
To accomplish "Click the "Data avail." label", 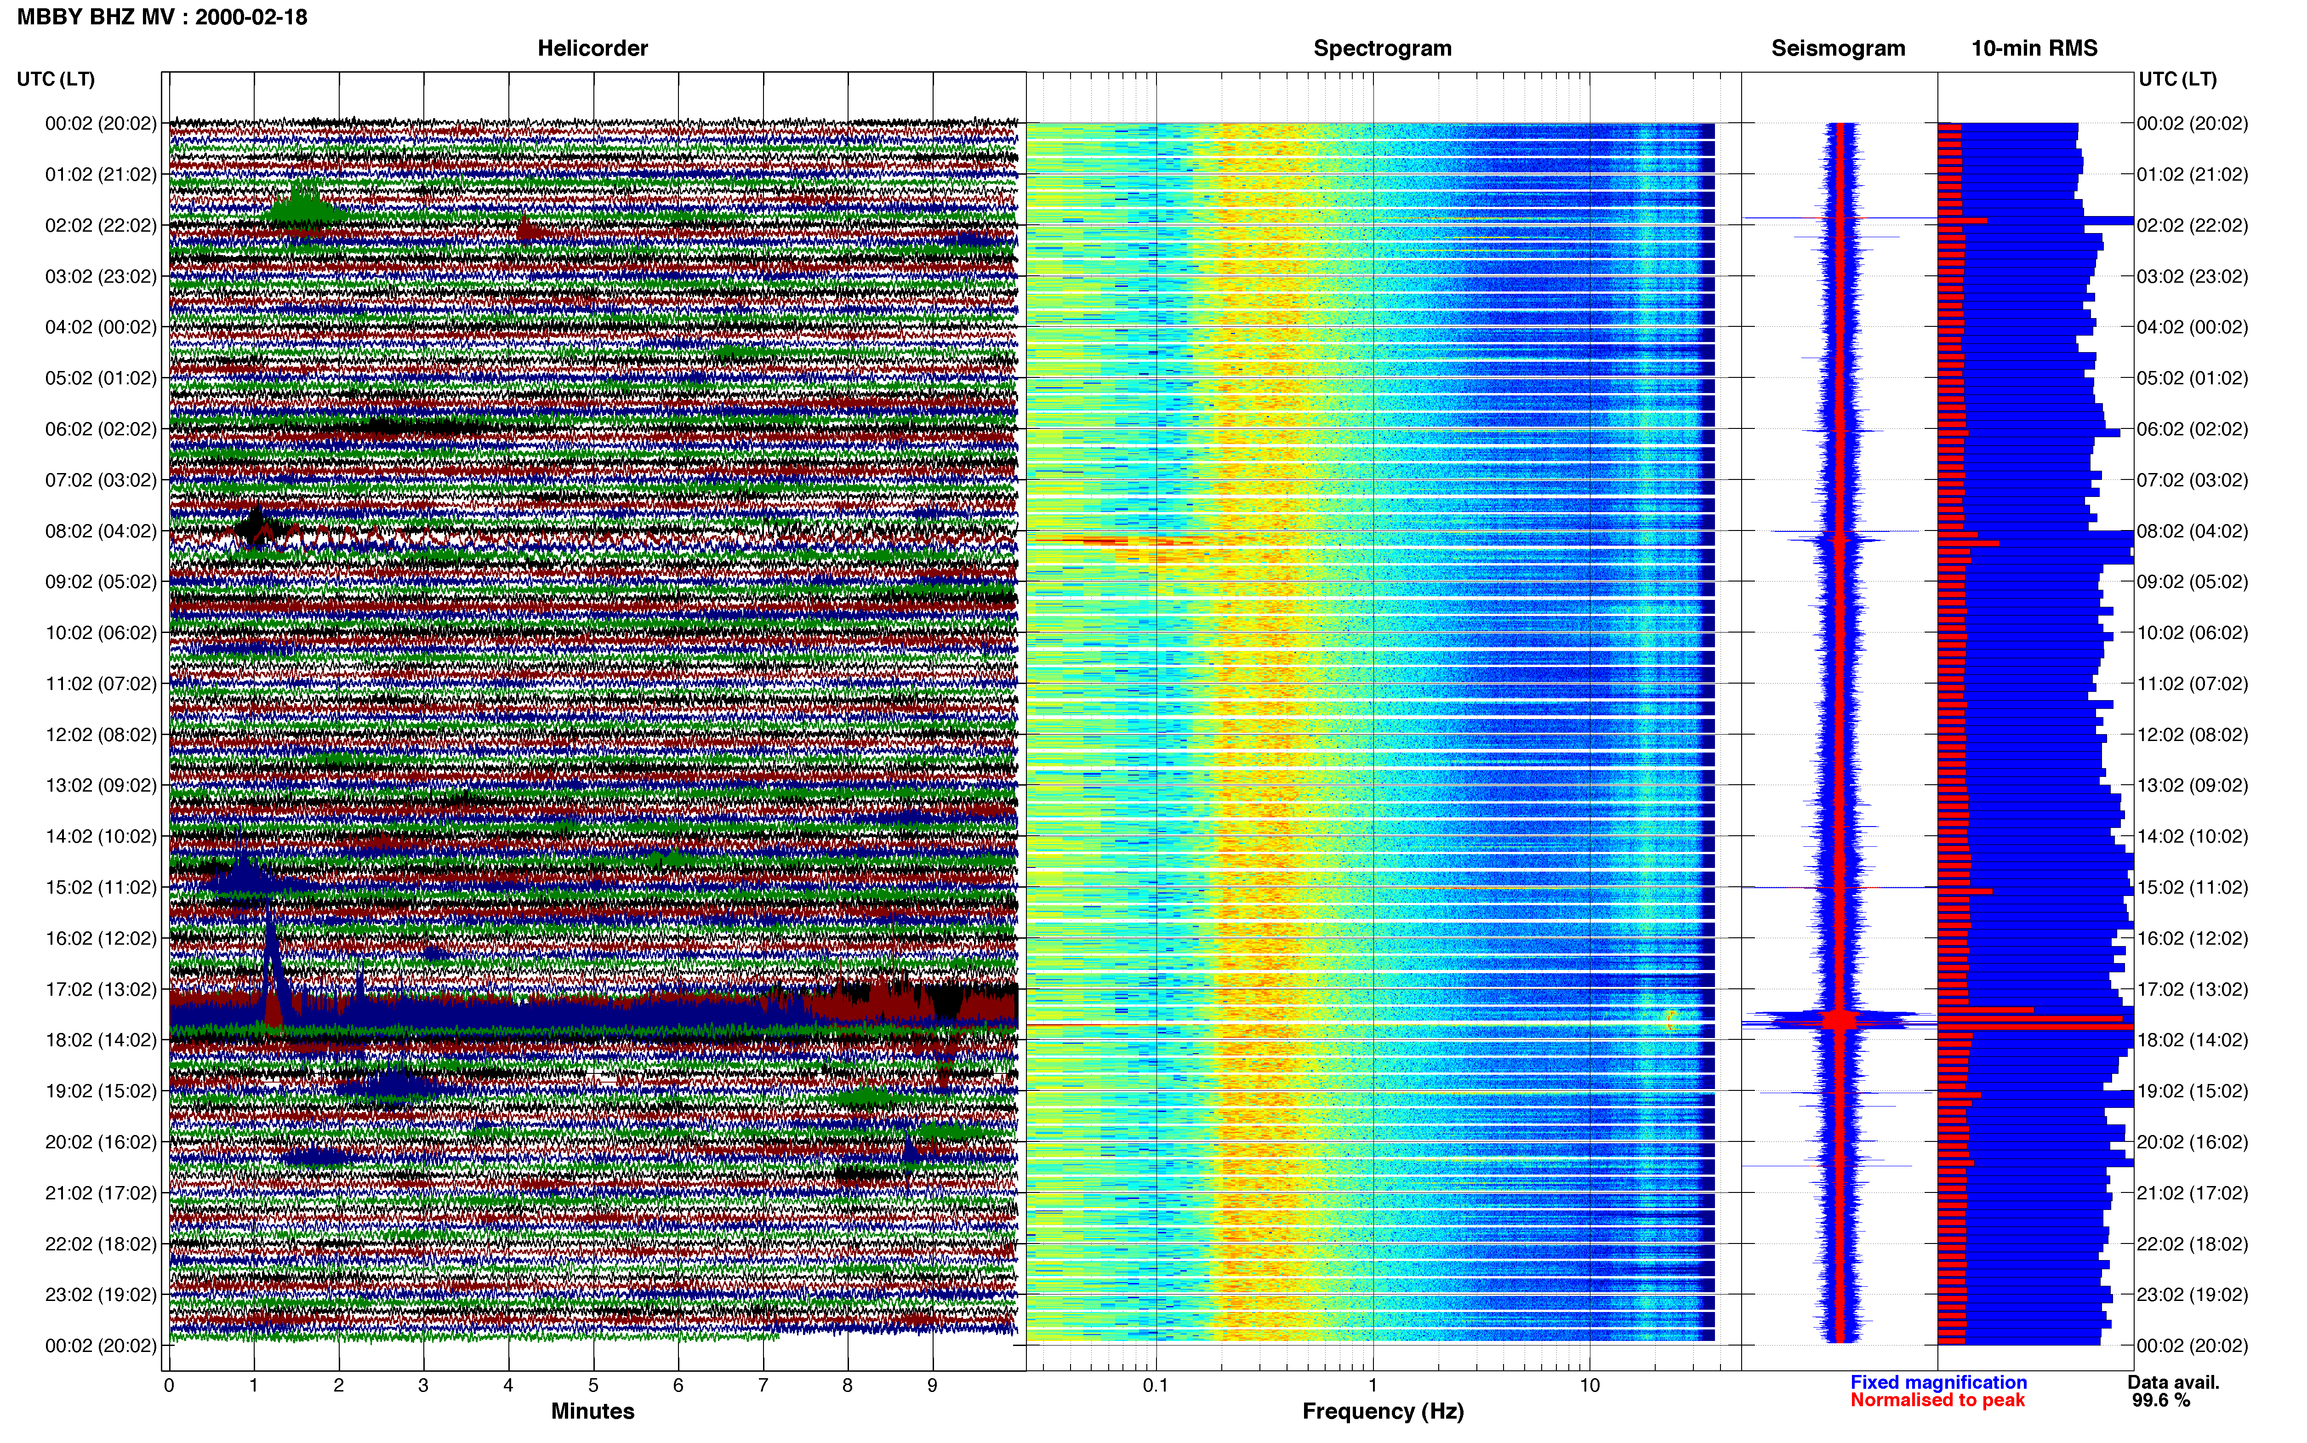I will pyautogui.click(x=2173, y=1383).
